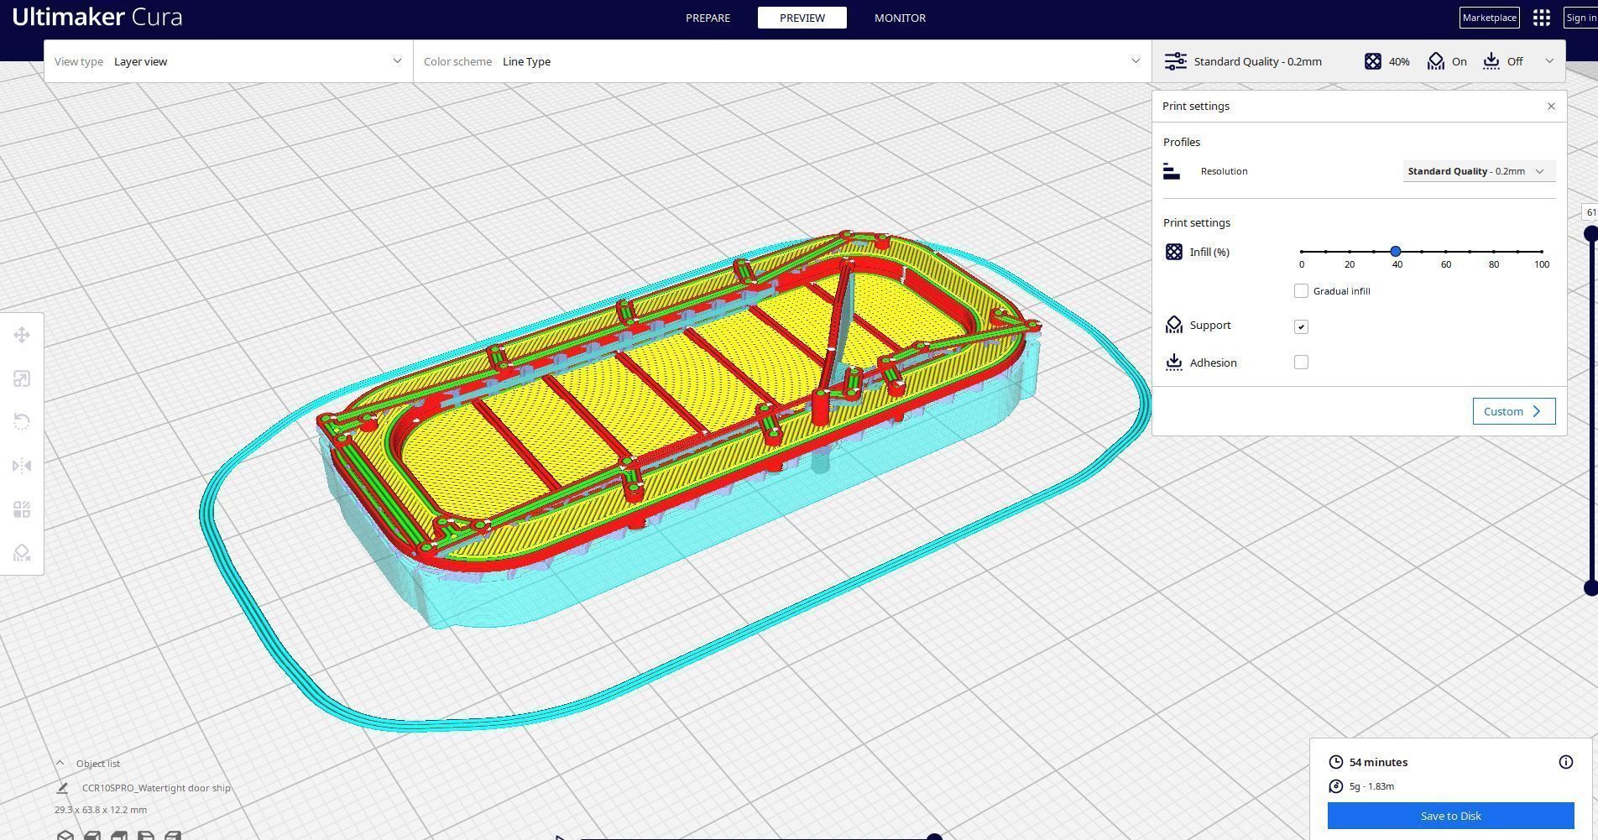Viewport: 1598px width, 840px height.
Task: Switch to the MONITOR stage
Action: [x=900, y=18]
